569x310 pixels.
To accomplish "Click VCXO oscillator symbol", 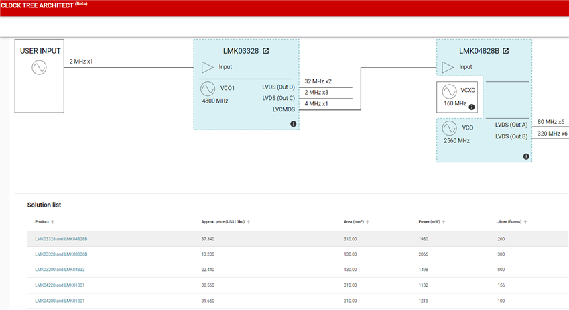I will [x=449, y=91].
